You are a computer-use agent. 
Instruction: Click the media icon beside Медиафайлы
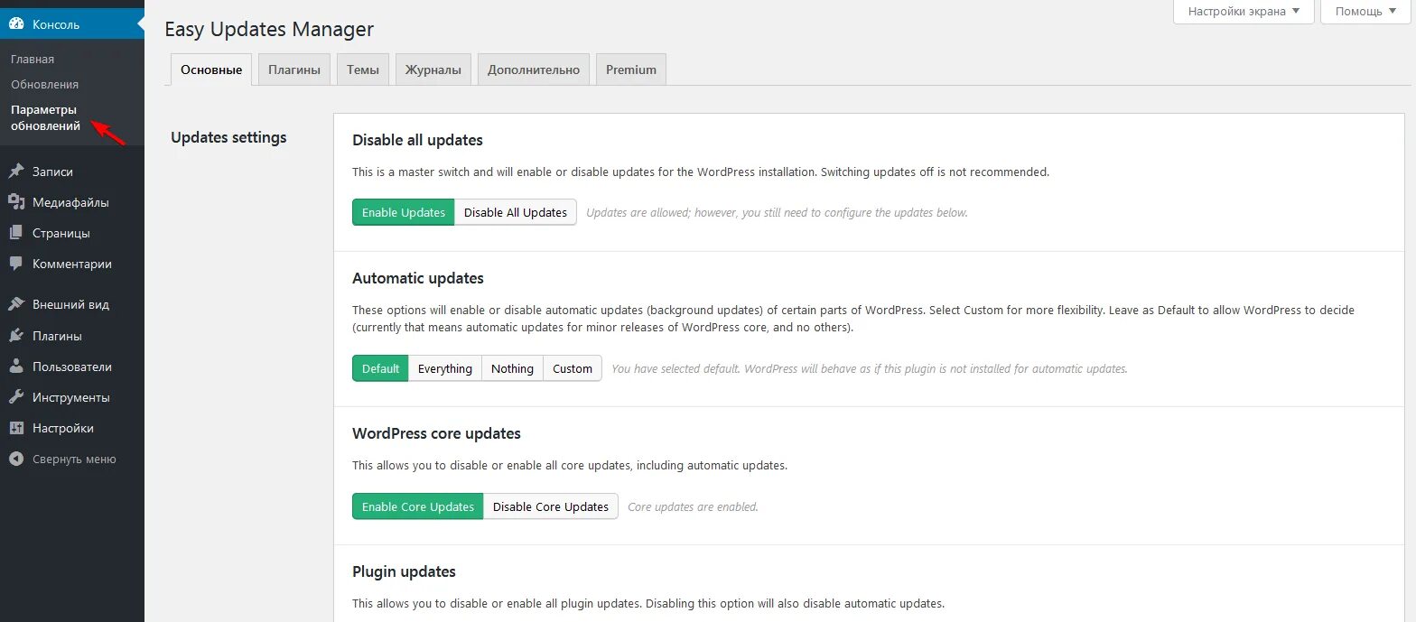(16, 202)
